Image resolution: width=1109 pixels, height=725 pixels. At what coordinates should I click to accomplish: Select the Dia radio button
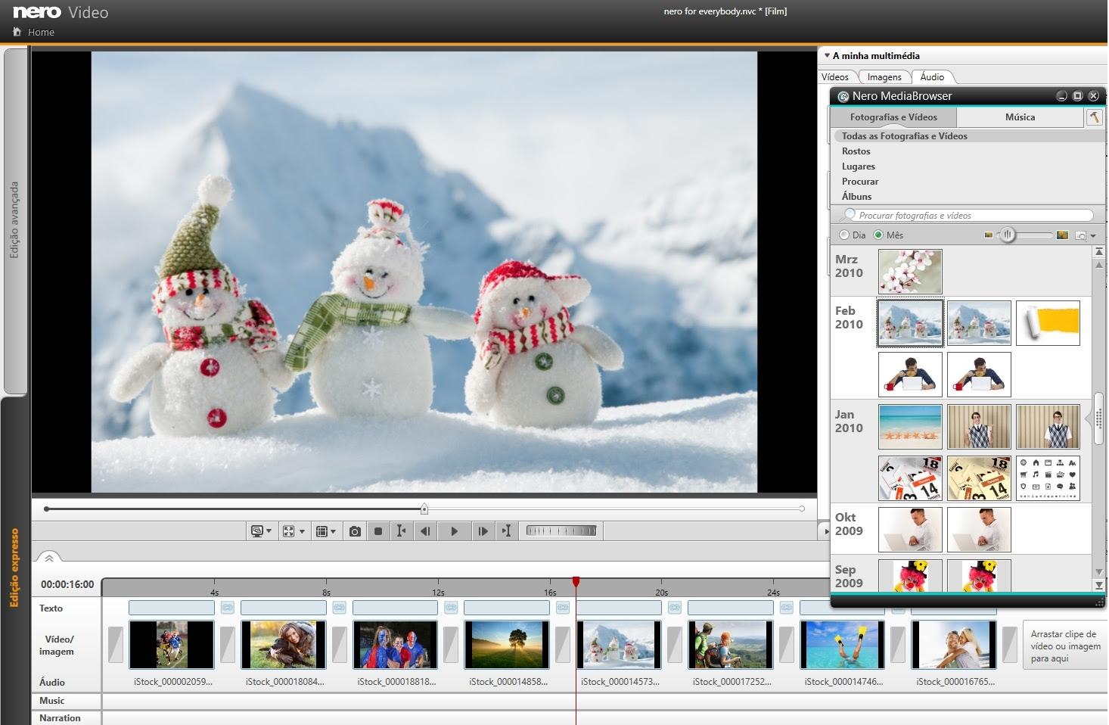(x=844, y=235)
